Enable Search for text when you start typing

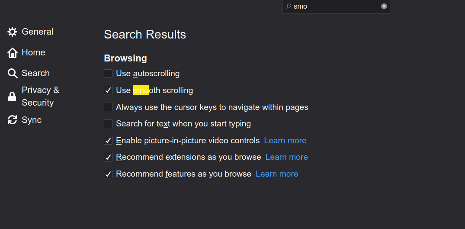[x=108, y=124]
